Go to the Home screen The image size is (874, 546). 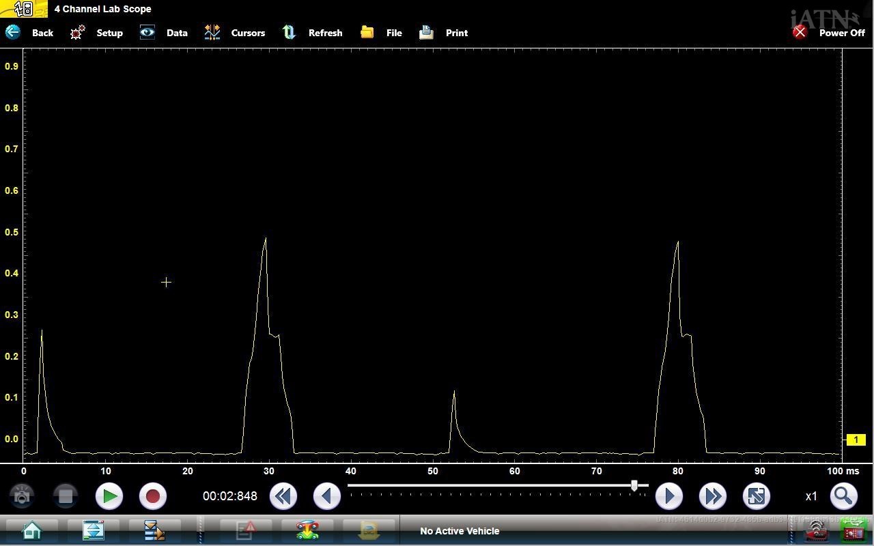click(x=31, y=530)
